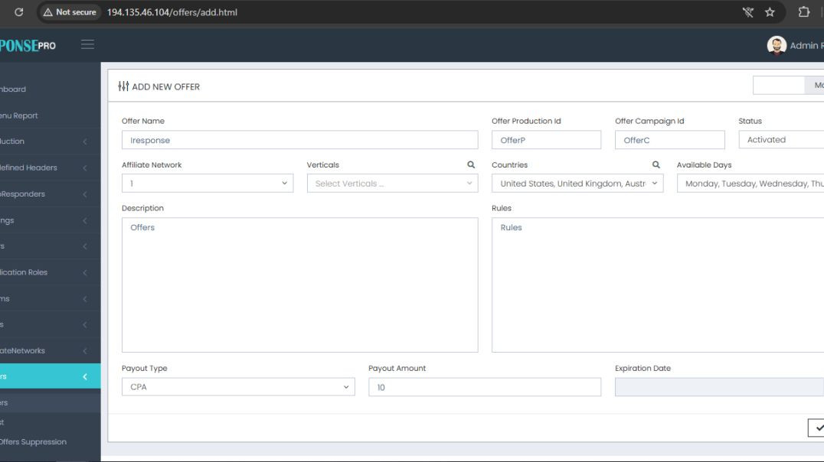Click the Countries search magnifier icon
Screen dimensions: 824x462
click(x=656, y=164)
